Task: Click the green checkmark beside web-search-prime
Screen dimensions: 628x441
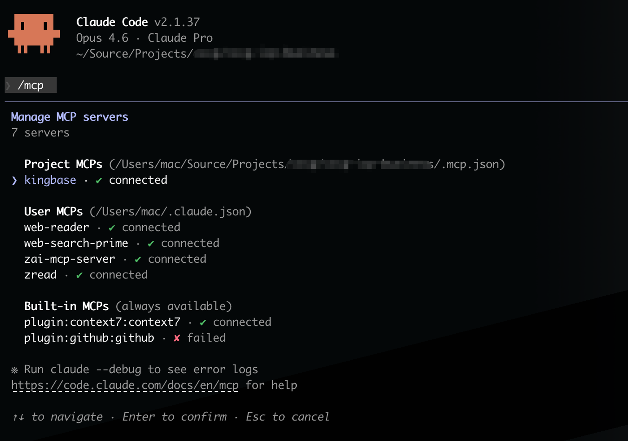Action: tap(150, 244)
